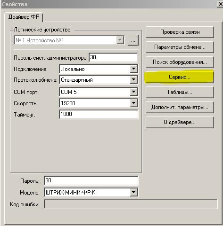Select the Драйвер ФР tab

pos(24,17)
